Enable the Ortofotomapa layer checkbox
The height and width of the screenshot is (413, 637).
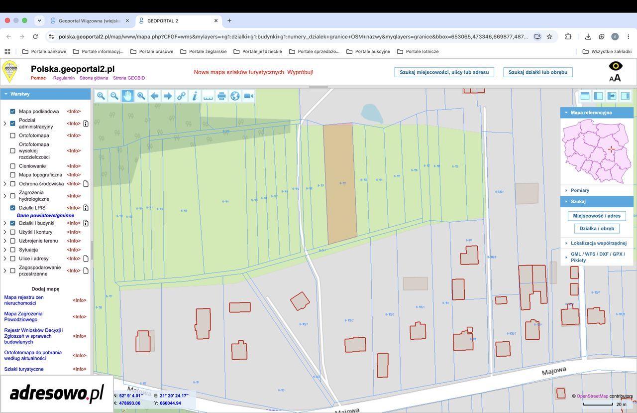pos(13,136)
